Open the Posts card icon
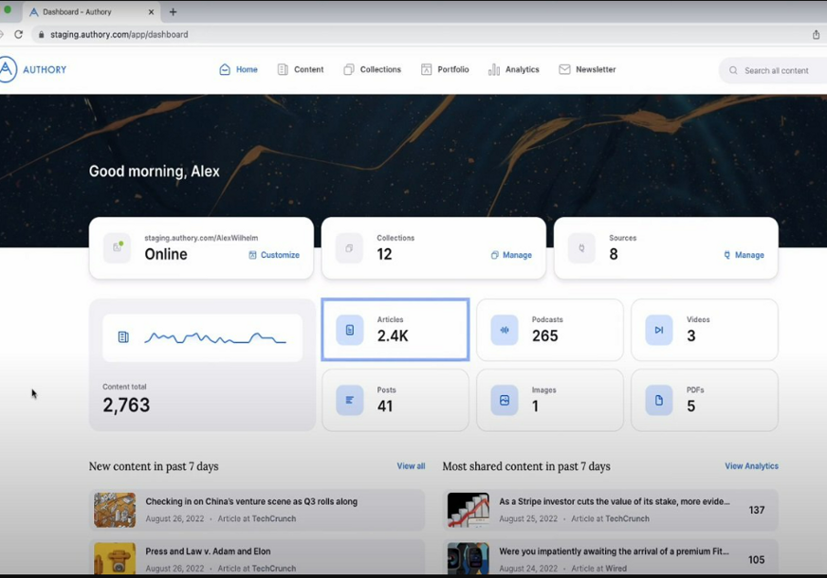The width and height of the screenshot is (827, 578). 349,400
